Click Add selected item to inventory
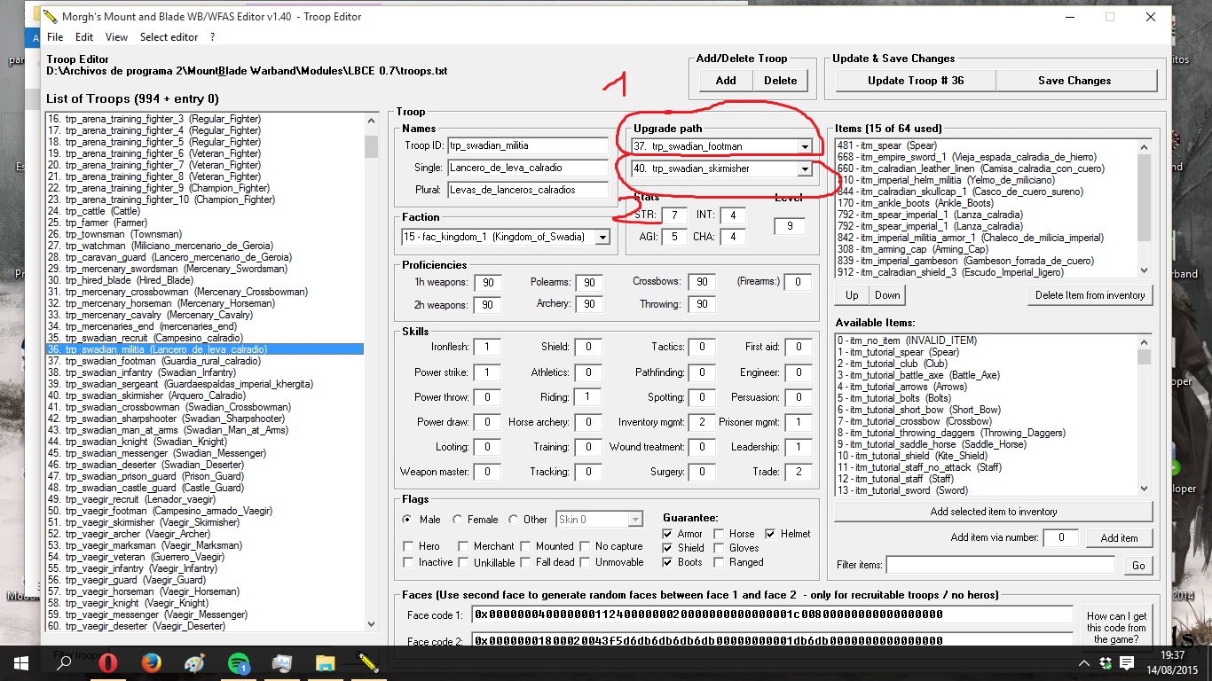This screenshot has height=681, width=1212. click(994, 512)
